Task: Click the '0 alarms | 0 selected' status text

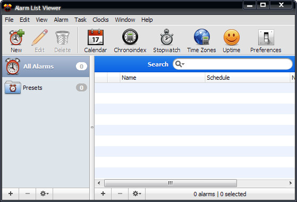Action: 220,194
